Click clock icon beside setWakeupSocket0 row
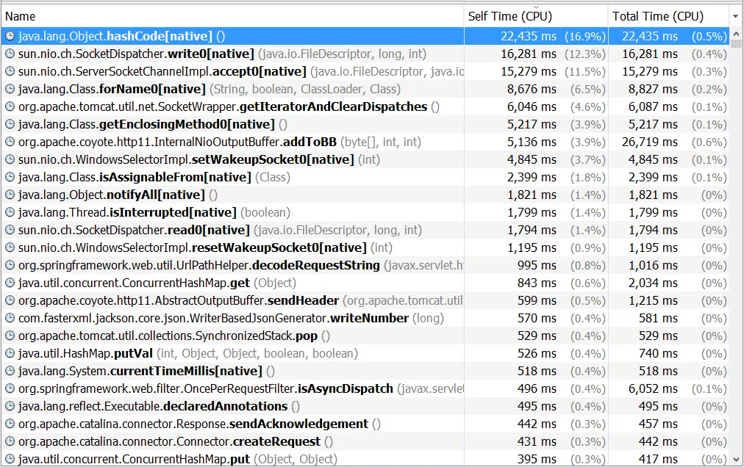The image size is (744, 467). coord(10,160)
